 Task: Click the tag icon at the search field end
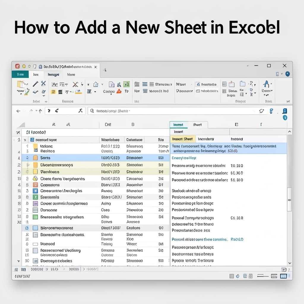tap(262, 111)
